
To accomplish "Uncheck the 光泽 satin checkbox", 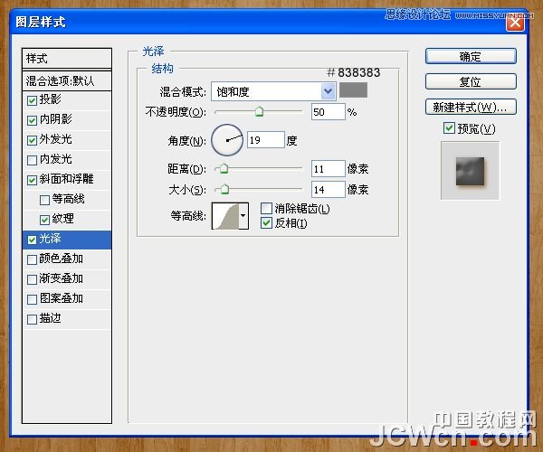I will (x=32, y=240).
